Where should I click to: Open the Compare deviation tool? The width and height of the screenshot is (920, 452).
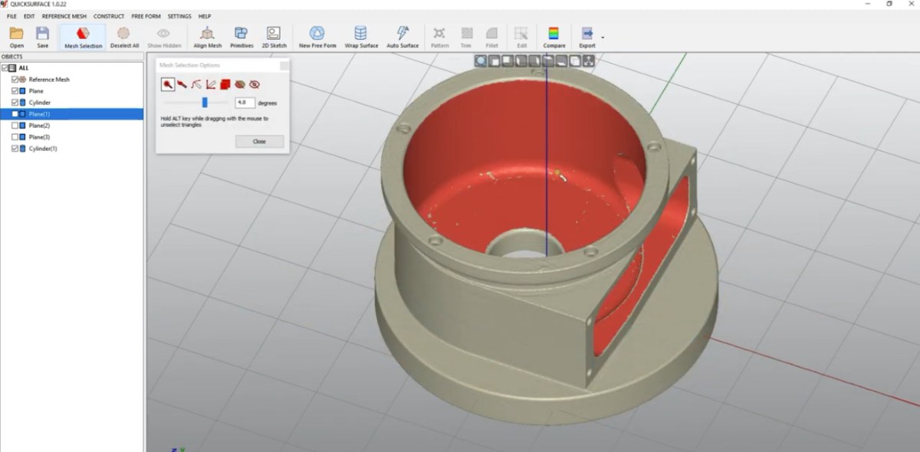point(554,36)
